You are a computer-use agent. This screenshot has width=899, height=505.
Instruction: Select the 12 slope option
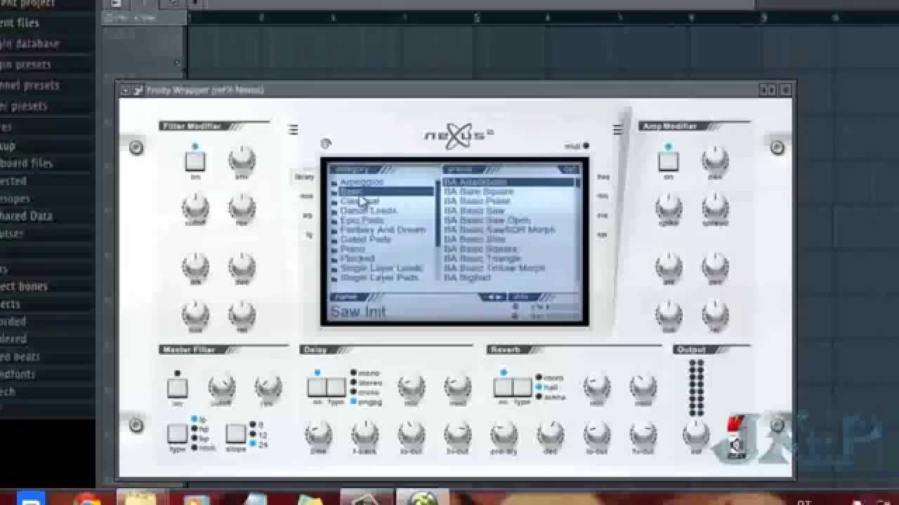coord(257,435)
